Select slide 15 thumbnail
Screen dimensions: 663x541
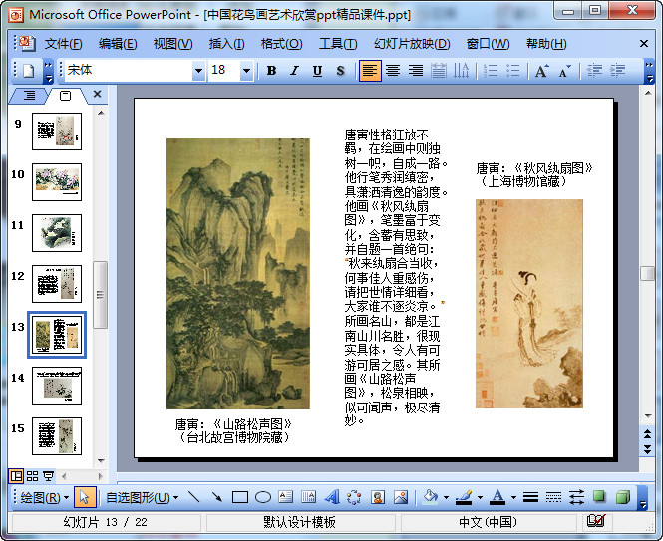click(x=57, y=436)
